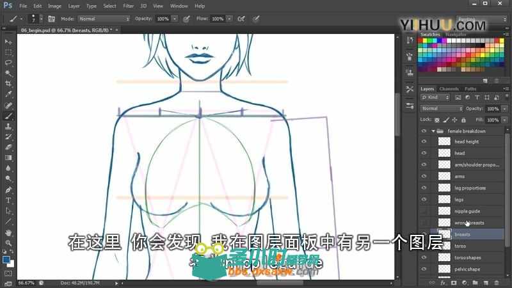Switch to the Channels tab
The width and height of the screenshot is (512, 288).
[449, 89]
